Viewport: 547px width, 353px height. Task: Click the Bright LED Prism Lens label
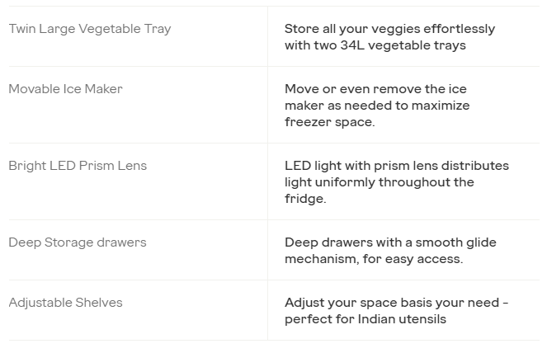(78, 166)
